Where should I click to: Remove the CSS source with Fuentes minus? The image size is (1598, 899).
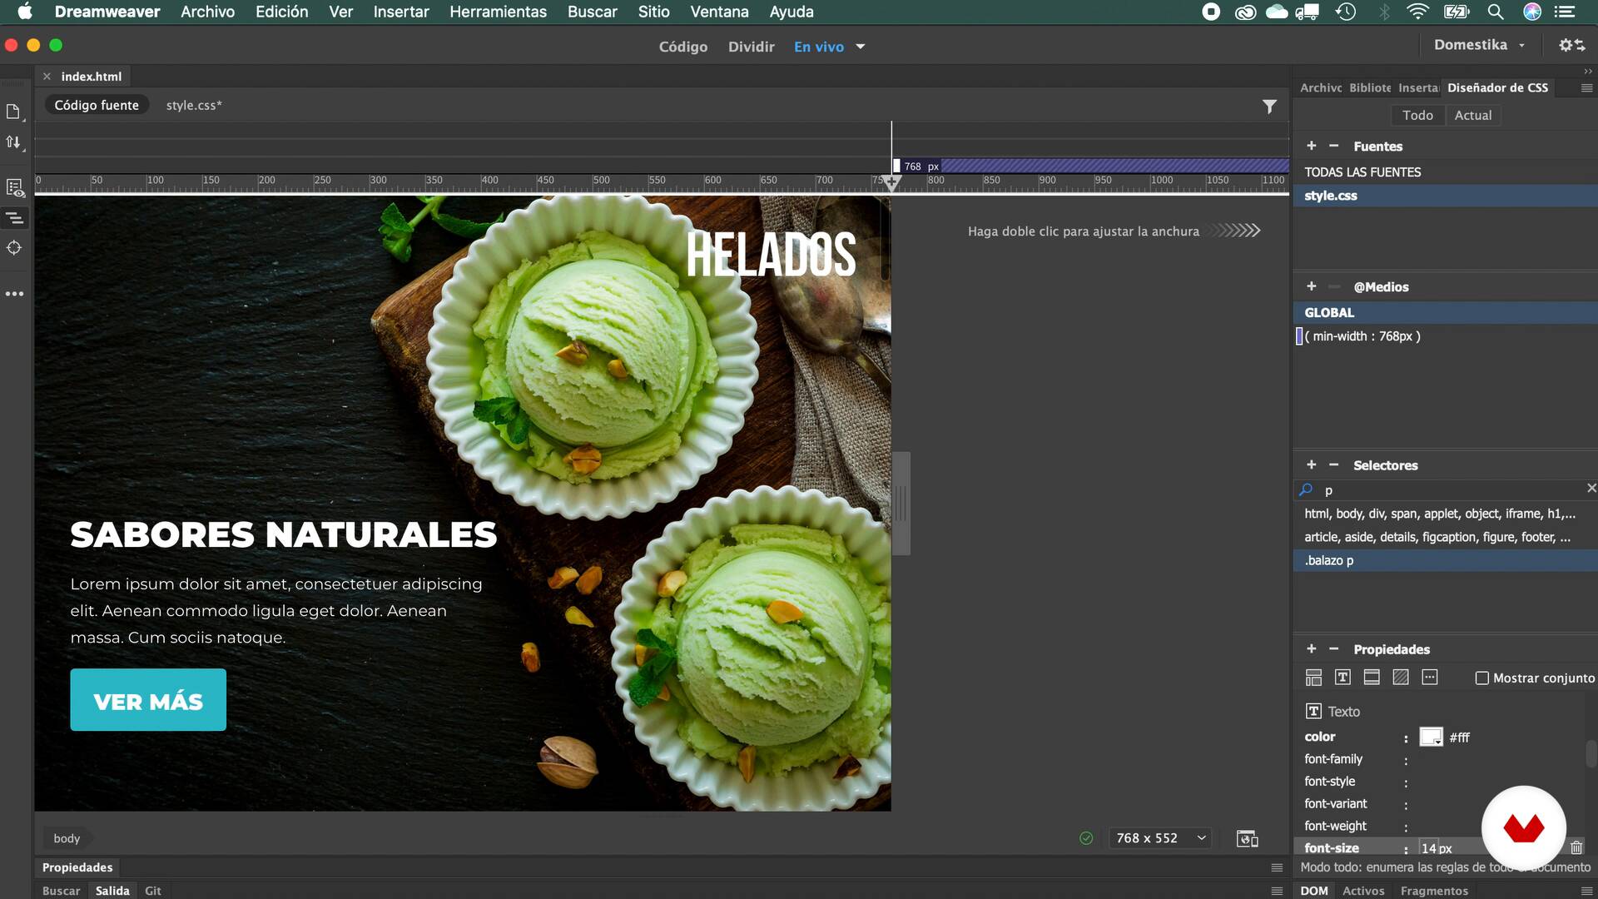pos(1333,146)
